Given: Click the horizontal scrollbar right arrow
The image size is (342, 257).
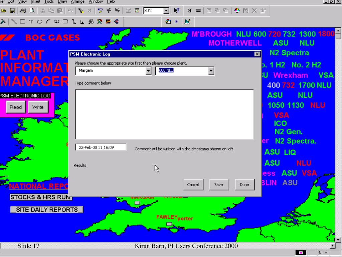Looking at the screenshot, I should point(332,246).
